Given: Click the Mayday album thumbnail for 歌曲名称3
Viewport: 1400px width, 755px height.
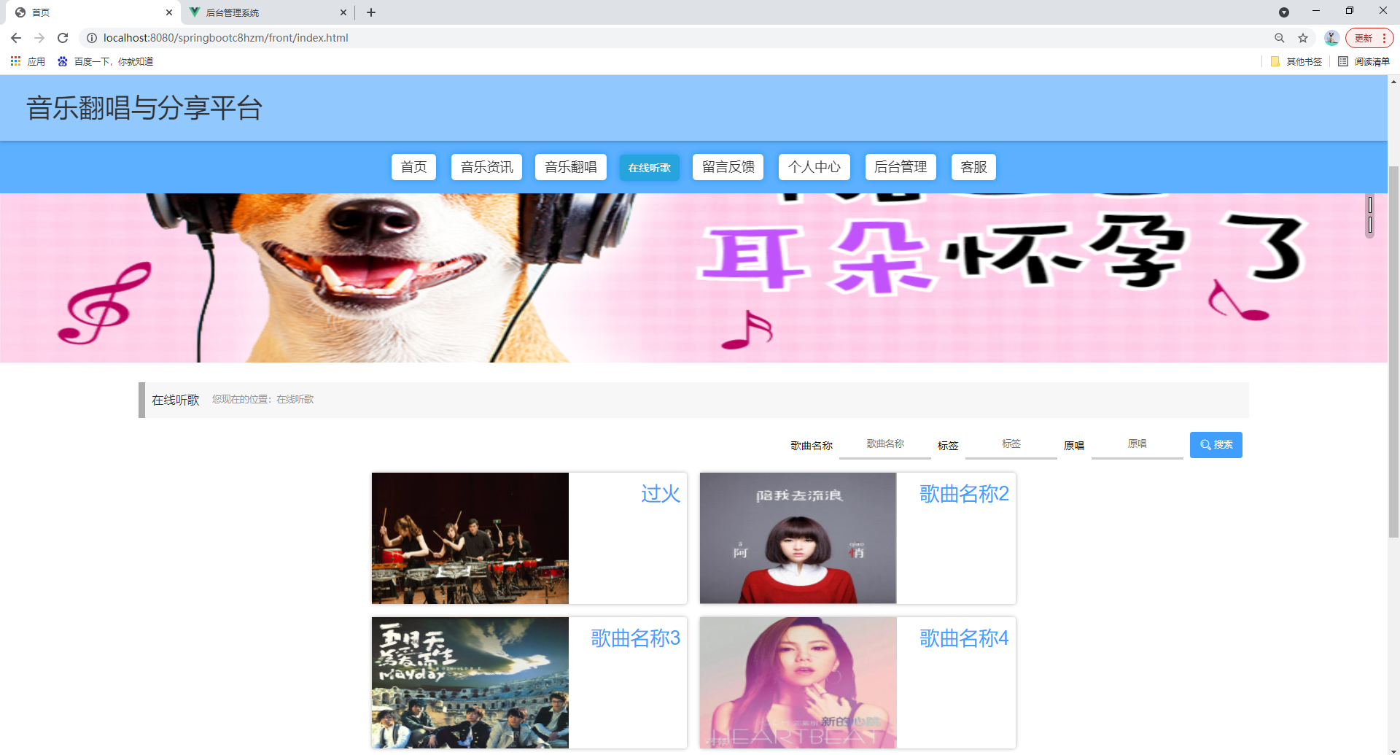Looking at the screenshot, I should click(470, 681).
